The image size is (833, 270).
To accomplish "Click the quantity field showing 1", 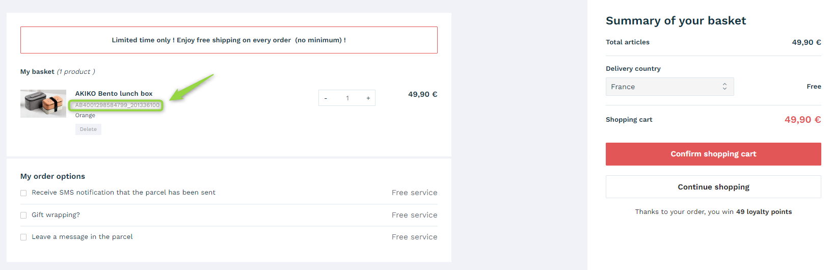I will 347,98.
